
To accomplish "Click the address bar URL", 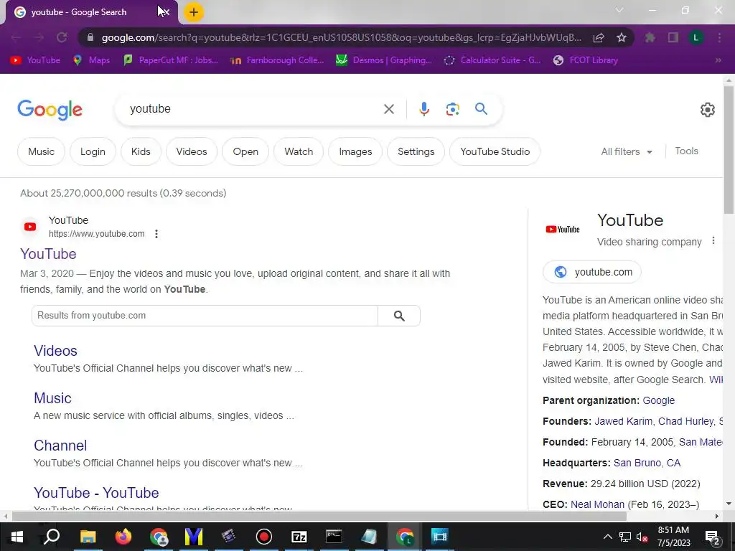I will click(x=342, y=37).
